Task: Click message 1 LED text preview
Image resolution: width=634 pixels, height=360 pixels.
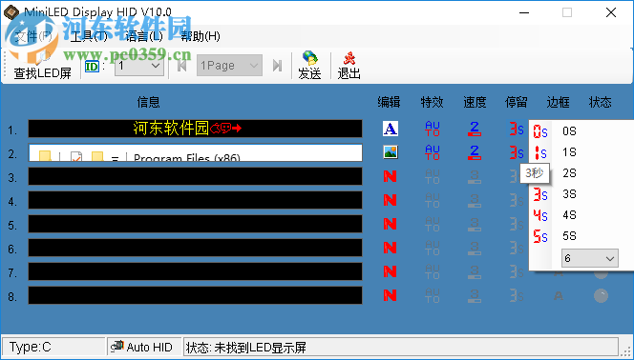Action: point(196,129)
